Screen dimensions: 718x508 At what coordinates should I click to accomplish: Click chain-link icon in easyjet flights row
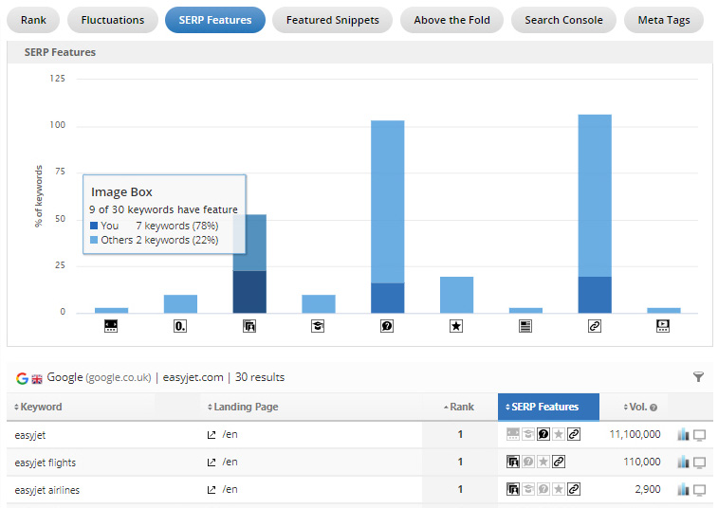click(x=559, y=462)
